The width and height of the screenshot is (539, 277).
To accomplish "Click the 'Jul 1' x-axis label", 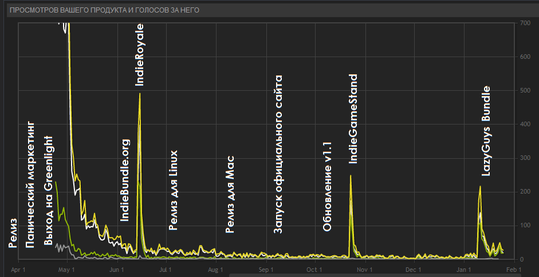I will tap(166, 270).
